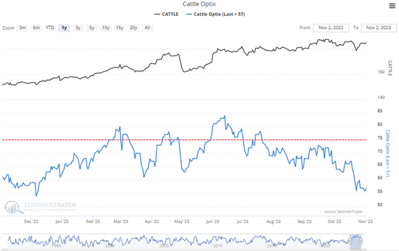Change zoom to 20y
Image resolution: width=399 pixels, height=251 pixels.
tap(134, 28)
